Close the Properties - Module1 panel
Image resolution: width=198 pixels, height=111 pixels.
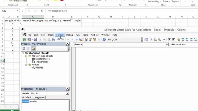pyautogui.click(x=67, y=89)
